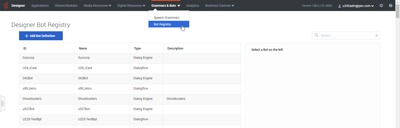This screenshot has height=128, width=400.
Task: Select 342Bot in the ID column
Action: pos(28,78)
